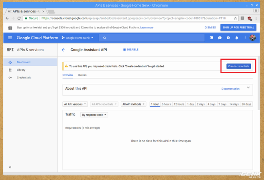Switch to the Quotas tab
Screen dimensions: 264x180
coord(82,75)
